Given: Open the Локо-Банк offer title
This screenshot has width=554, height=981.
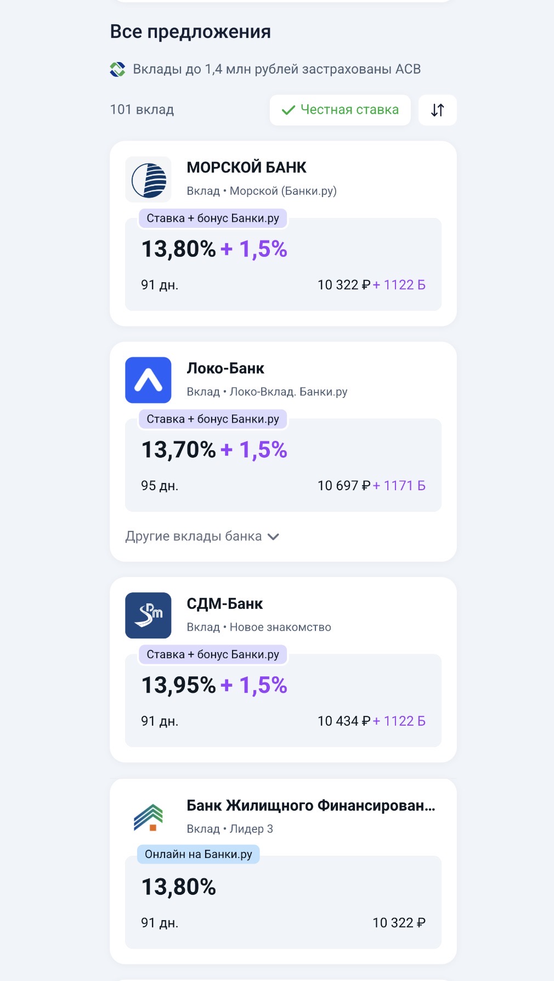Looking at the screenshot, I should pyautogui.click(x=225, y=368).
